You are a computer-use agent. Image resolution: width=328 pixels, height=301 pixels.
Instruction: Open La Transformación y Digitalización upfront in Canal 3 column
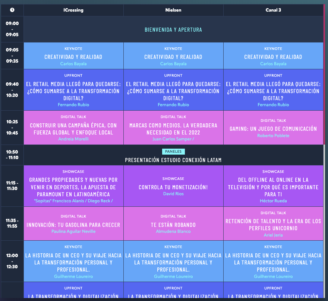tap(273, 290)
